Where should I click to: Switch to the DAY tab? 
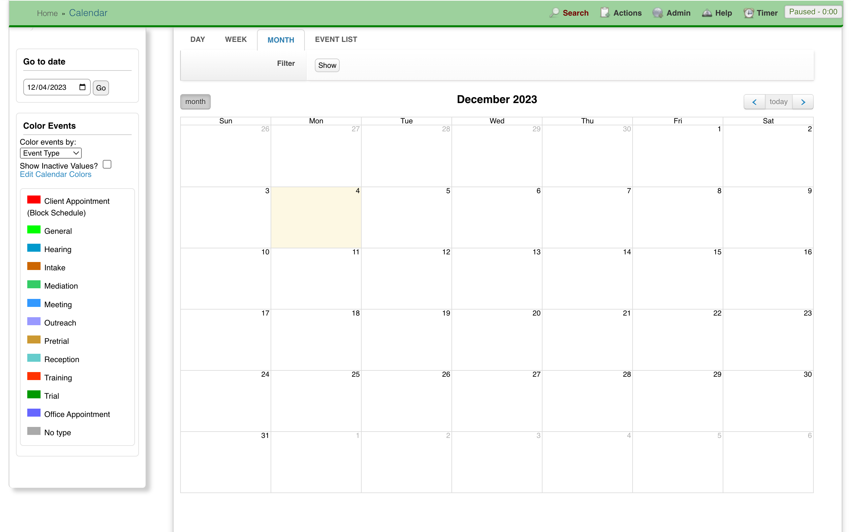tap(198, 40)
